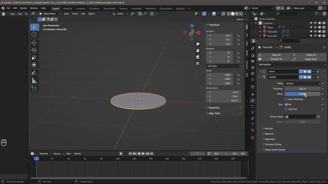Select the Measure tool
Image resolution: width=328 pixels, height=184 pixels.
tap(34, 81)
